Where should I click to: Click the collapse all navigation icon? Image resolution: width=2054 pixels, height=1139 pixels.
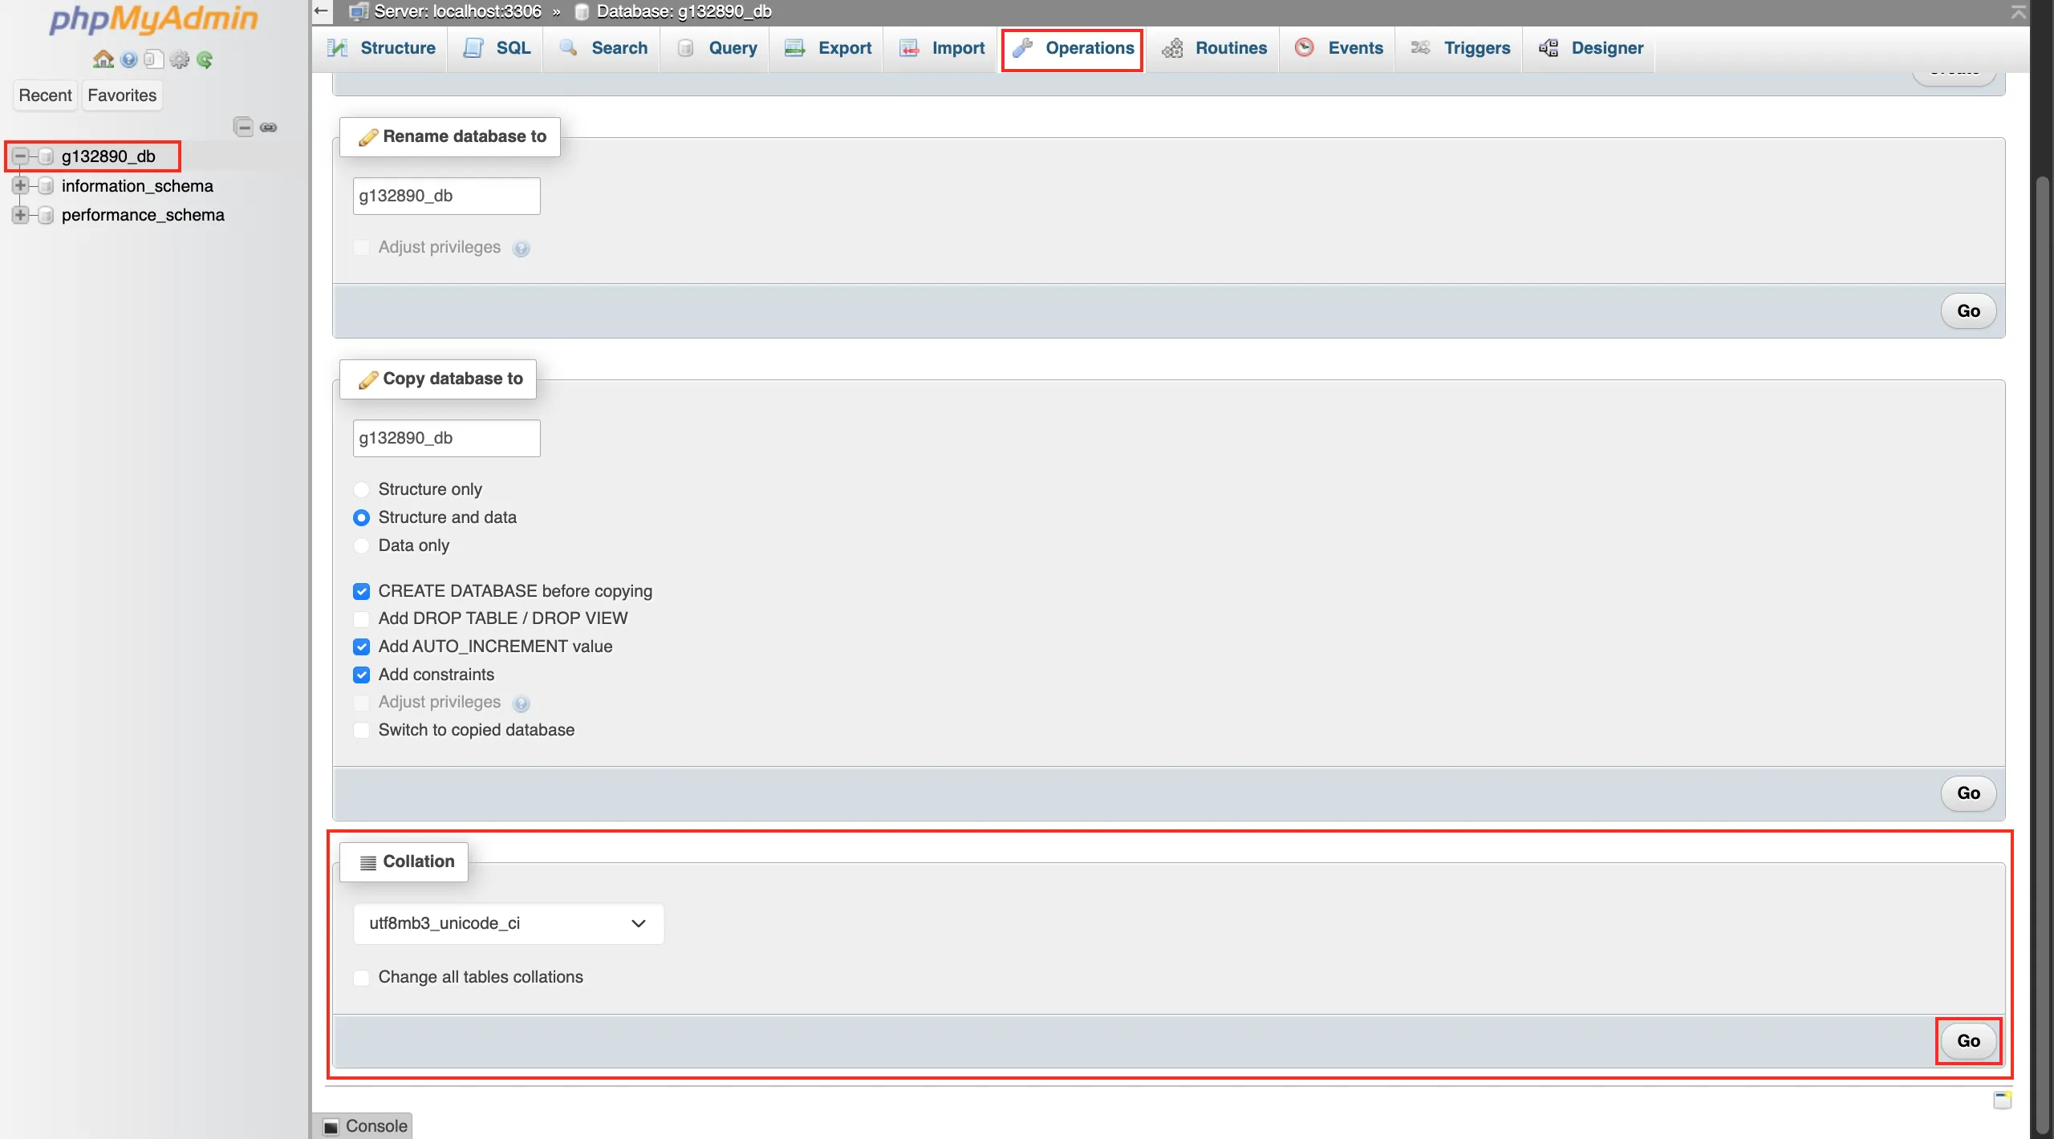click(243, 127)
